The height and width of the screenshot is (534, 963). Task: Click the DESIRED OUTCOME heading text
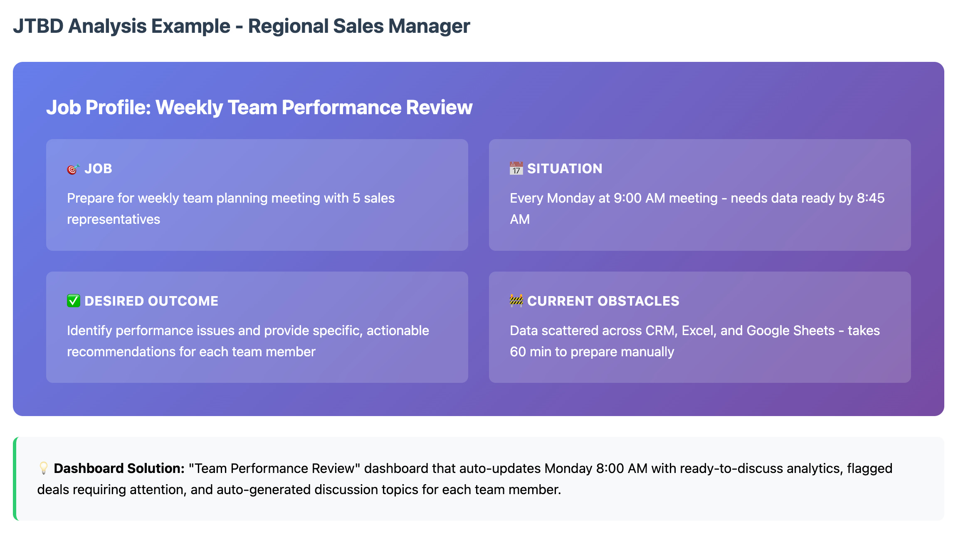point(151,301)
